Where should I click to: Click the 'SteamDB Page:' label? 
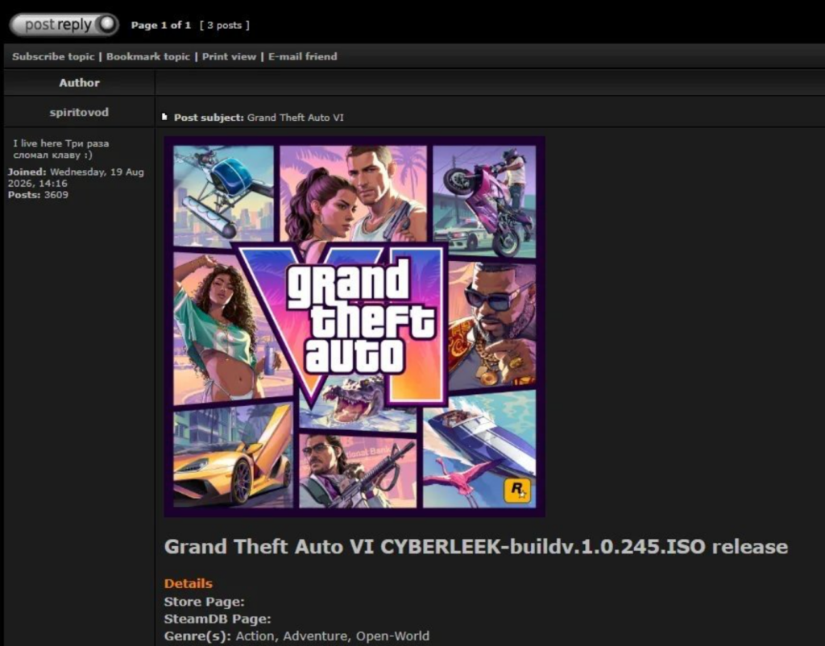218,619
